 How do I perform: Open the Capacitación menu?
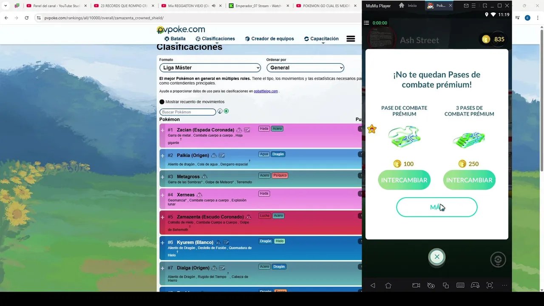(321, 39)
